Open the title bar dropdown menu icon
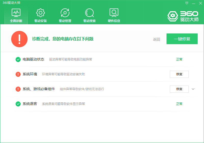This screenshot has width=204, height=143. 187,3
